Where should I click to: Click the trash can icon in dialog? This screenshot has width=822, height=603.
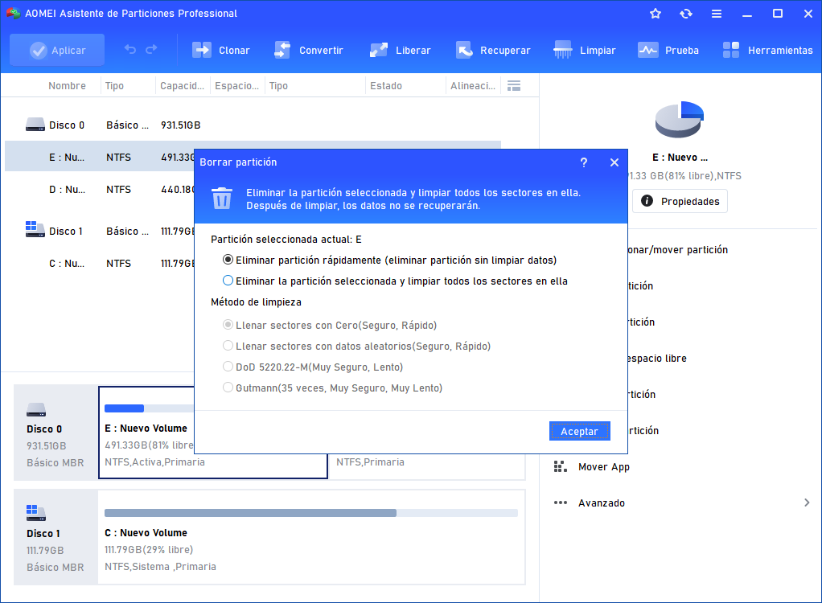coord(222,198)
